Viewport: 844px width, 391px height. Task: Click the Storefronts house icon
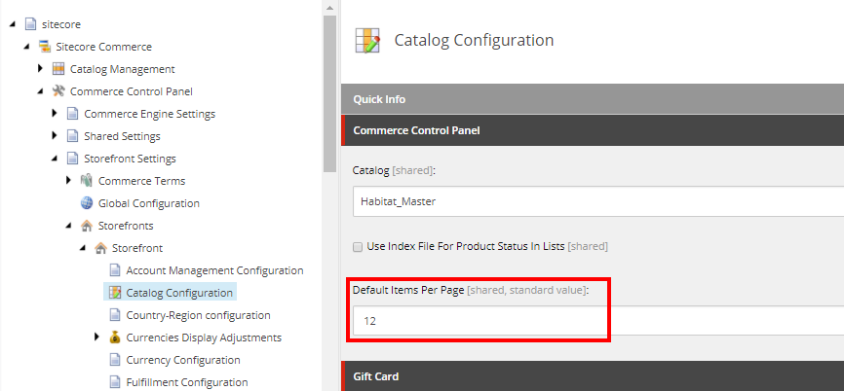[87, 226]
